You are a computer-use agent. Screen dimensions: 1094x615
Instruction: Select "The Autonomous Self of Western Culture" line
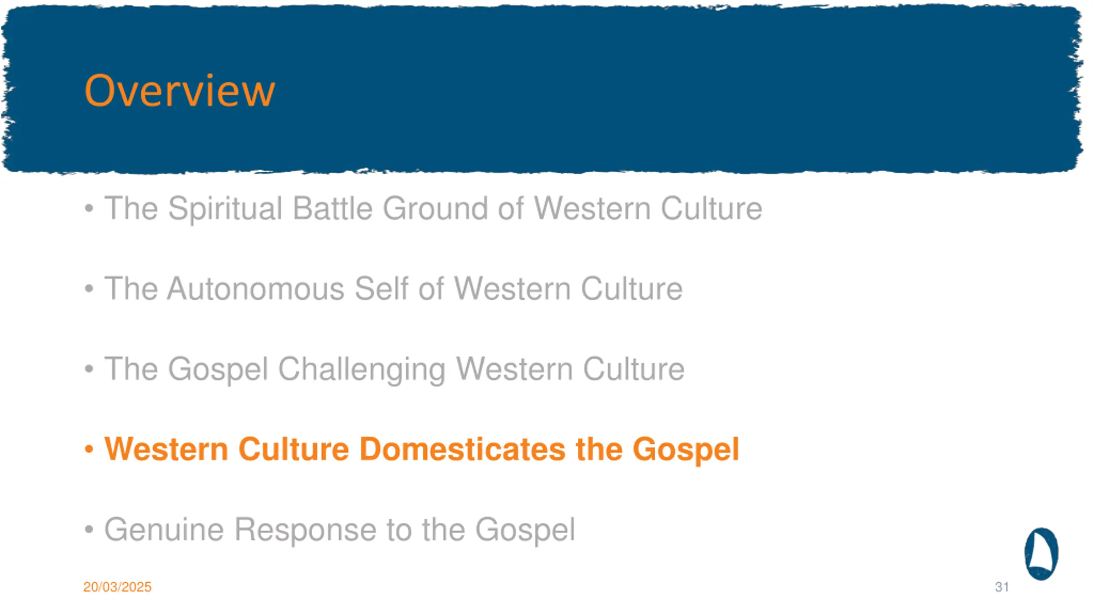(x=394, y=289)
